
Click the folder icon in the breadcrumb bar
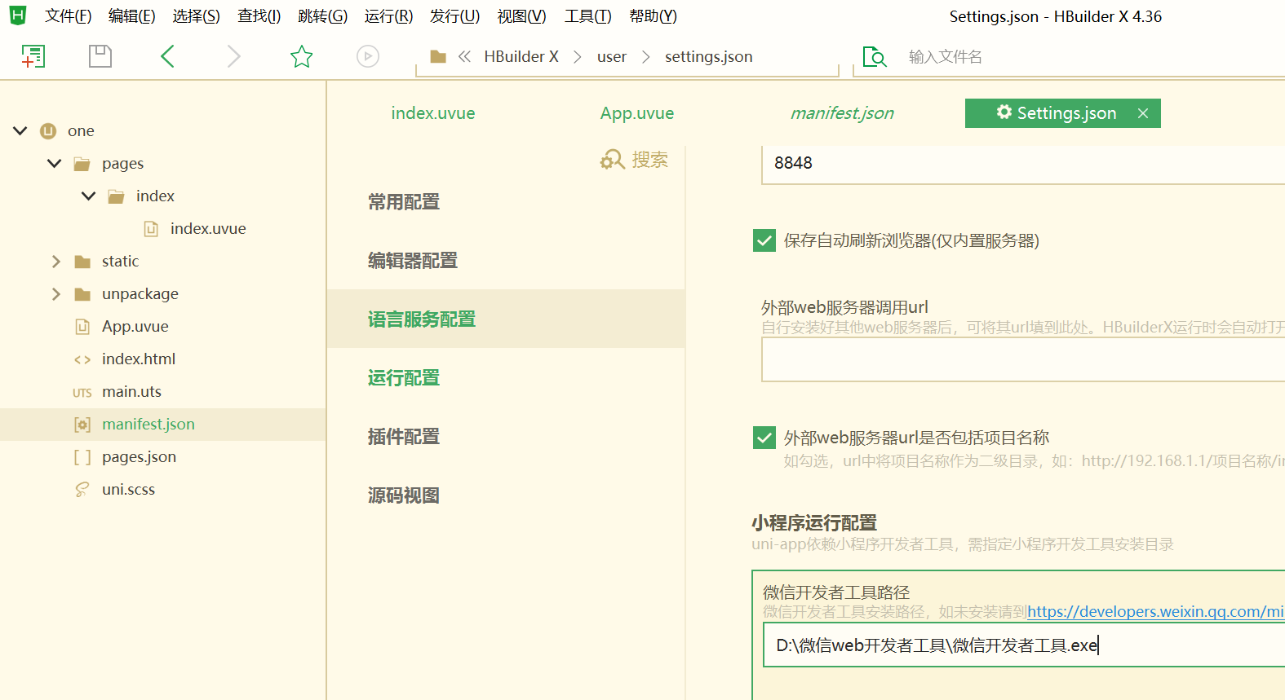point(438,56)
